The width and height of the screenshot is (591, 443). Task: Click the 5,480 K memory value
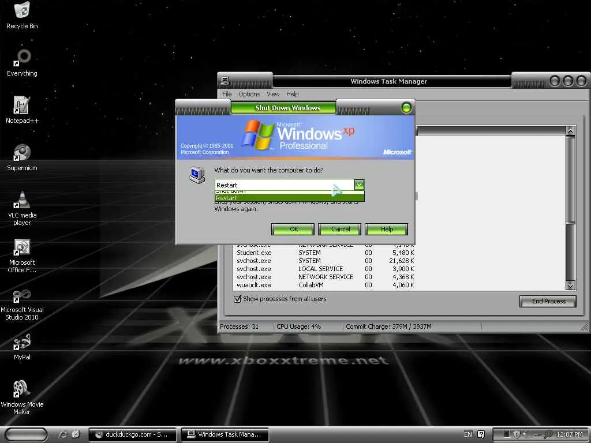403,253
